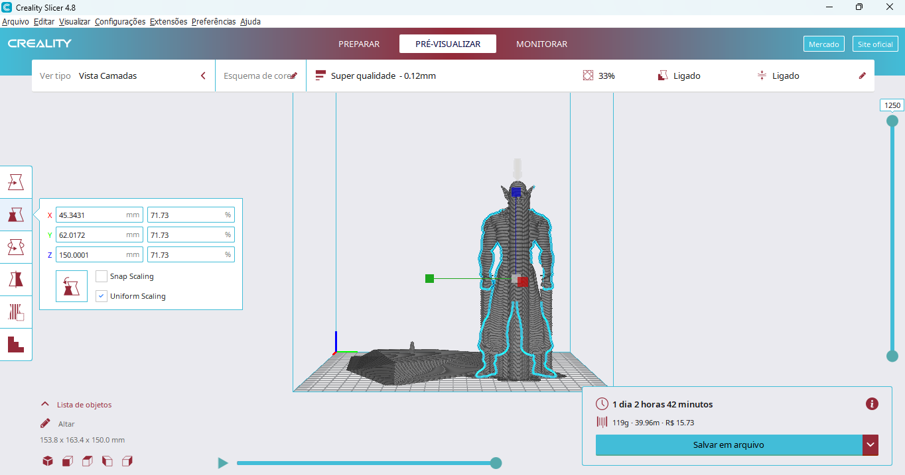Expand the Esquema de cores panel
Screen dimensions: 905x475
[261, 76]
